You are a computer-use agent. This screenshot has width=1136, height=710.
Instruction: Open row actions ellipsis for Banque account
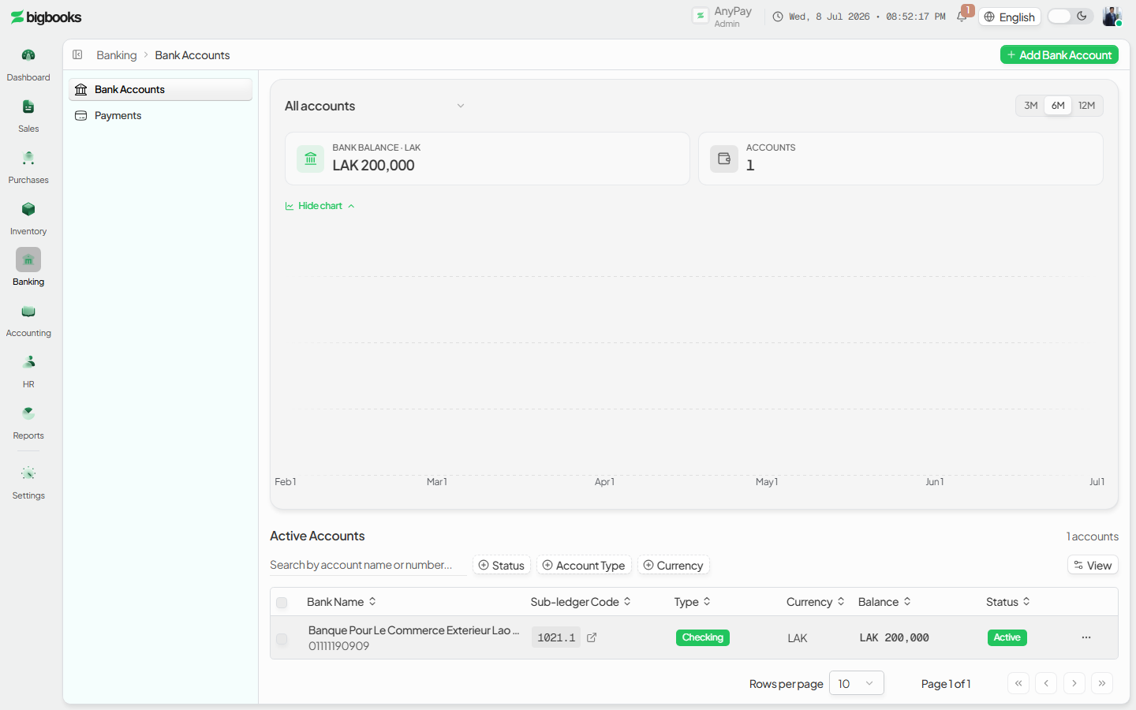point(1086,637)
